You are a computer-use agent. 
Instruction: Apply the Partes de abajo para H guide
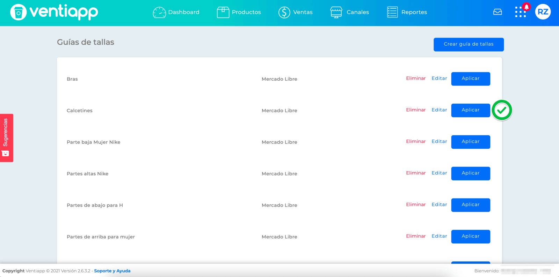(x=471, y=205)
